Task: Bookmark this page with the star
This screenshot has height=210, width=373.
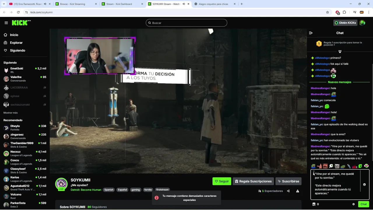Action: (328, 12)
